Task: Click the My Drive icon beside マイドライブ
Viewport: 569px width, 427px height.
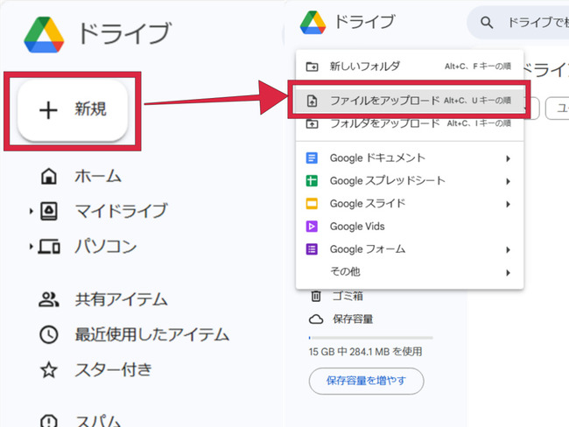Action: 49,211
